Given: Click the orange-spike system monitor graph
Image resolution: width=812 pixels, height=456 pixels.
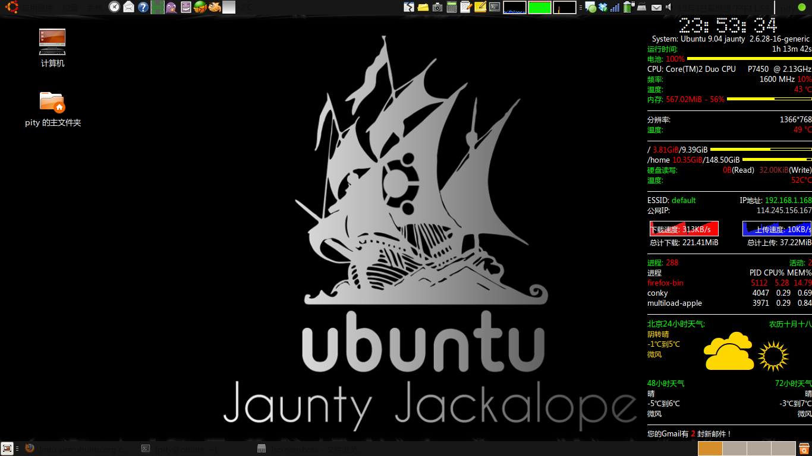Looking at the screenshot, I should click(x=565, y=7).
